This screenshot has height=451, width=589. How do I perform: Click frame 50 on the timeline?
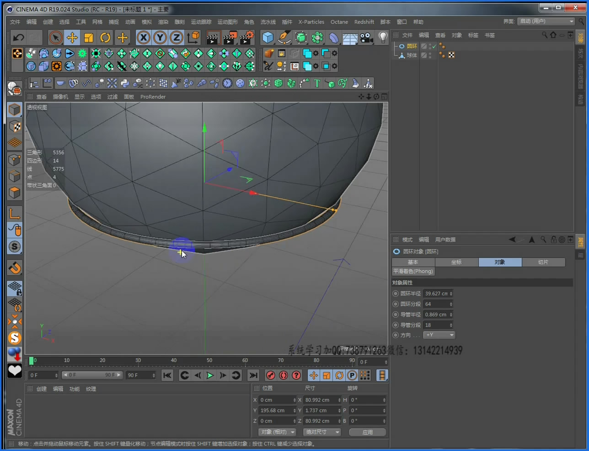(209, 360)
